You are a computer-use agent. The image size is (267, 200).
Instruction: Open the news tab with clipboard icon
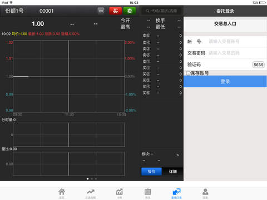tap(147, 193)
